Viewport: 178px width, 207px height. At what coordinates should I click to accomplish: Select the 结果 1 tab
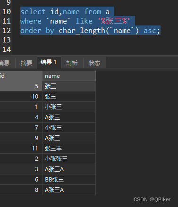click(49, 62)
